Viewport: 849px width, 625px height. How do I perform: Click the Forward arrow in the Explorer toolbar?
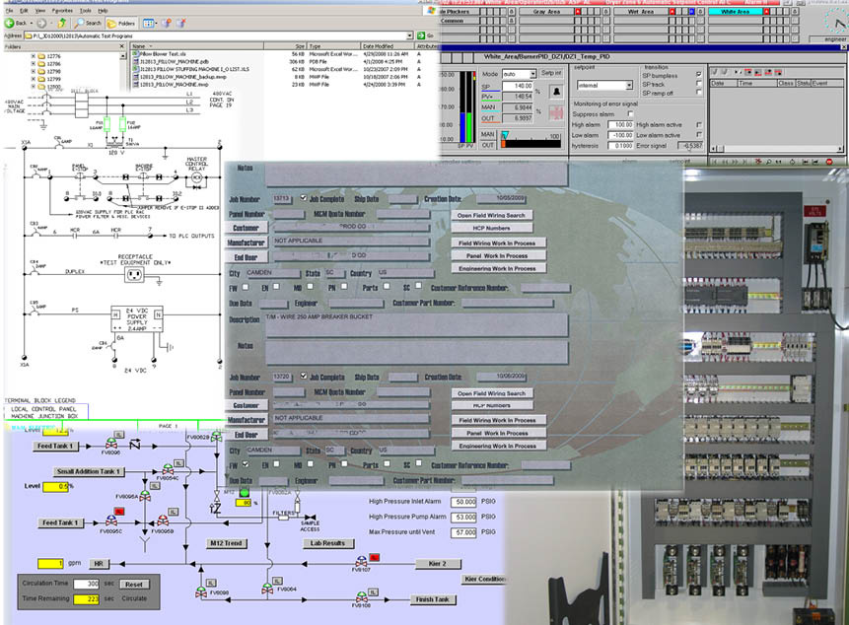[x=41, y=23]
